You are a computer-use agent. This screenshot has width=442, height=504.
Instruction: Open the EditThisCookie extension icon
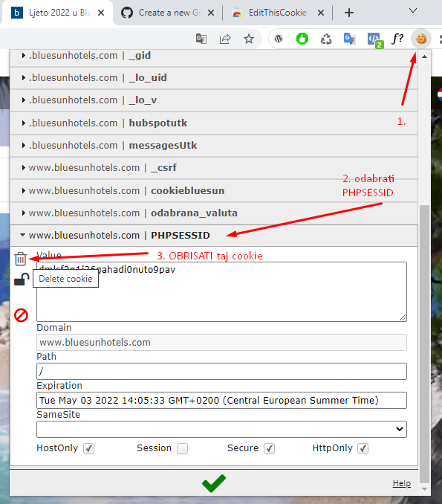pyautogui.click(x=420, y=39)
